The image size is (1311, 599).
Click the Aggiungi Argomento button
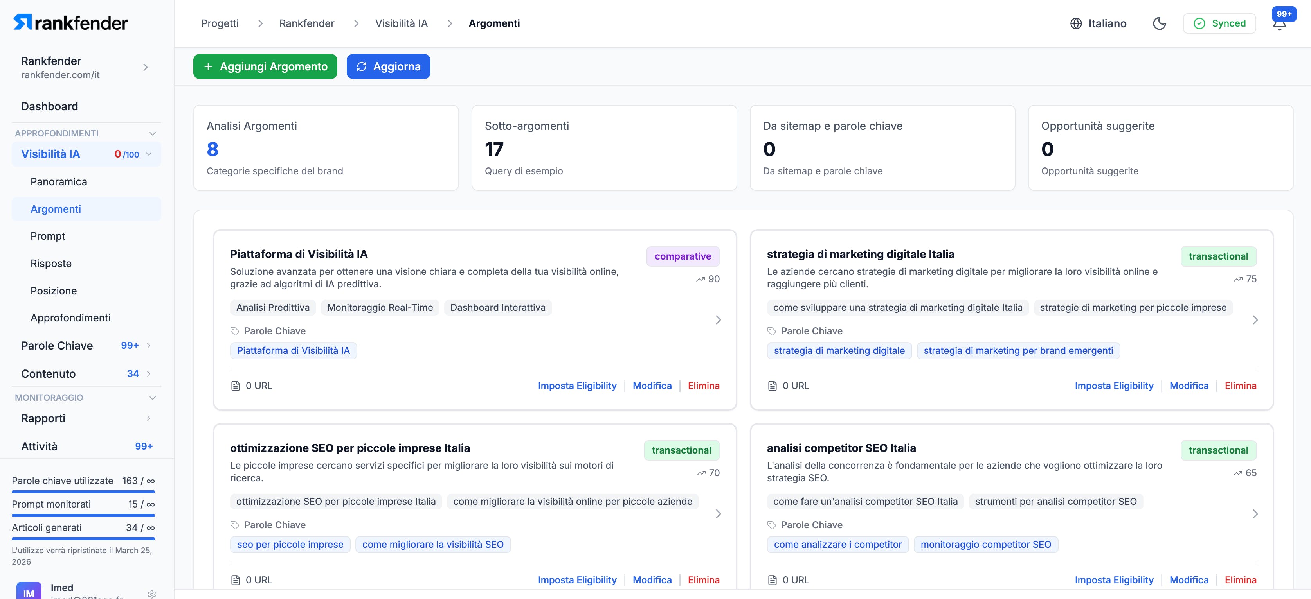click(x=265, y=66)
